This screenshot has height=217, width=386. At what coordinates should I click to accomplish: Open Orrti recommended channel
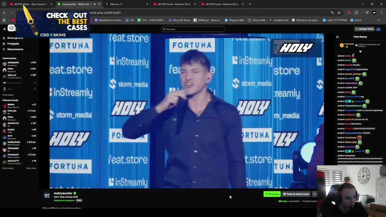click(x=19, y=137)
